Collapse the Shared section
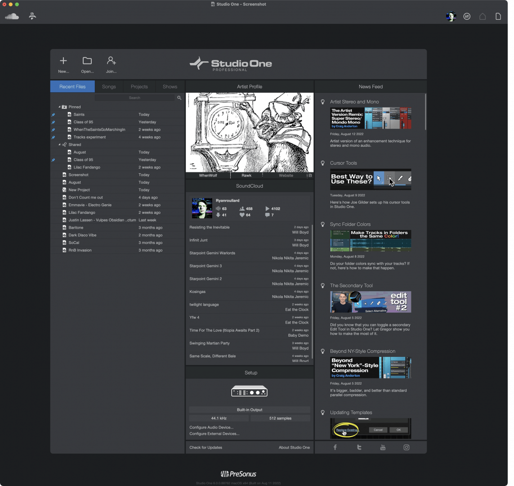Image resolution: width=514 pixels, height=486 pixels. [x=59, y=144]
